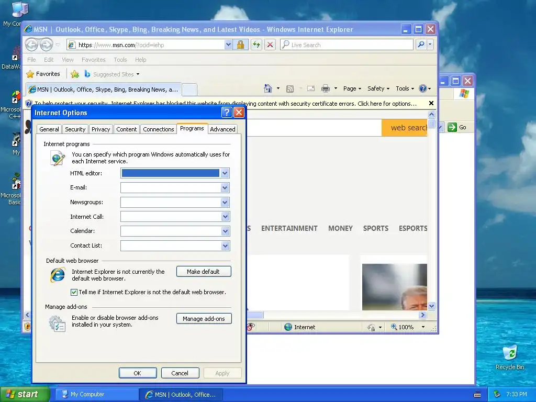
Task: Click the taskbar keyboard tray icon
Action: (x=477, y=395)
